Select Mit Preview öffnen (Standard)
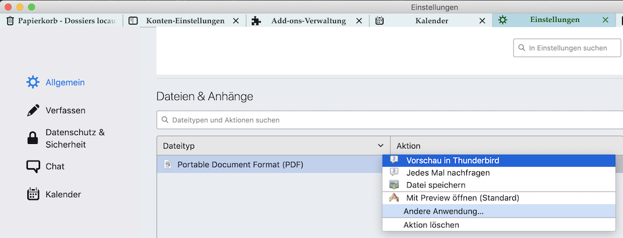 (x=462, y=198)
